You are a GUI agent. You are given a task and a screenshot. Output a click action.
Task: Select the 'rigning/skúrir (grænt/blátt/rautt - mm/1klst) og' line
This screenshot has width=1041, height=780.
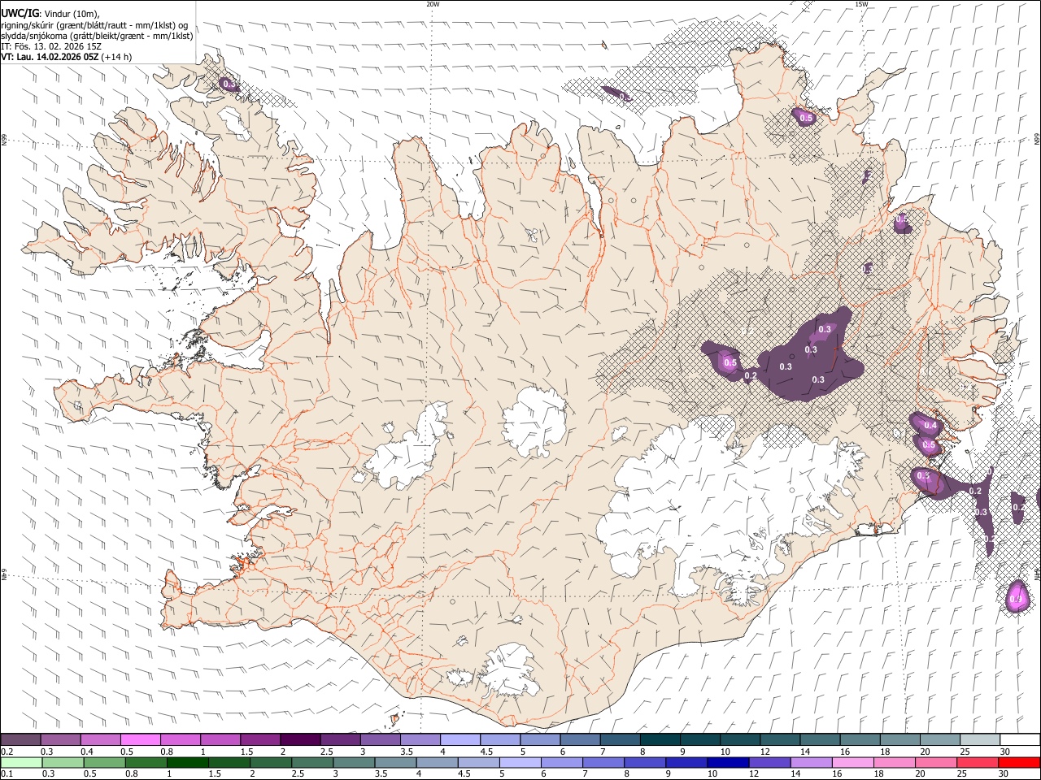point(94,25)
